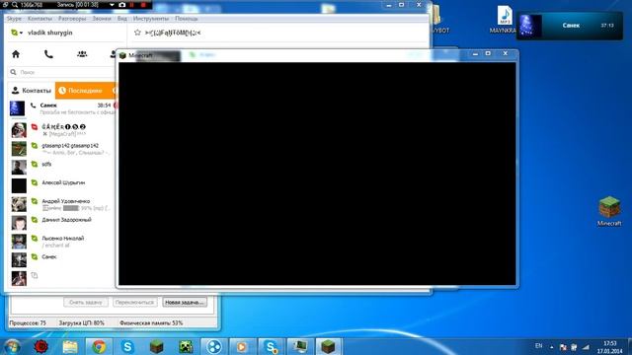Click the Action Center flag tray icon

click(563, 347)
